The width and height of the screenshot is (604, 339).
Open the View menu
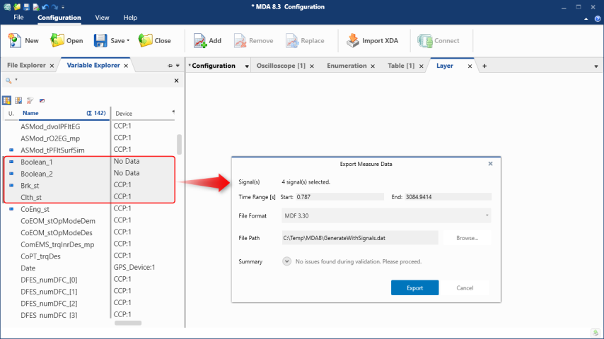pos(103,18)
